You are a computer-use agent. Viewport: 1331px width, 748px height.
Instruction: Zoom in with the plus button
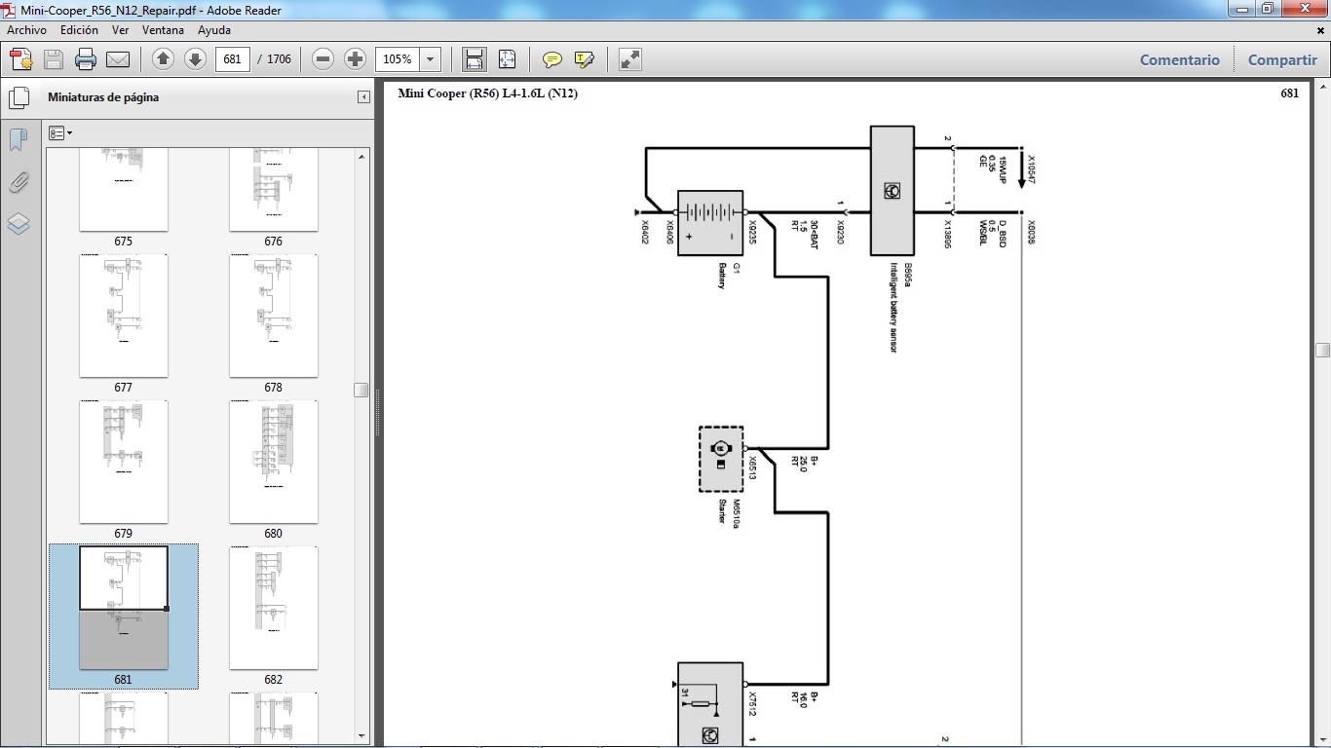(356, 59)
